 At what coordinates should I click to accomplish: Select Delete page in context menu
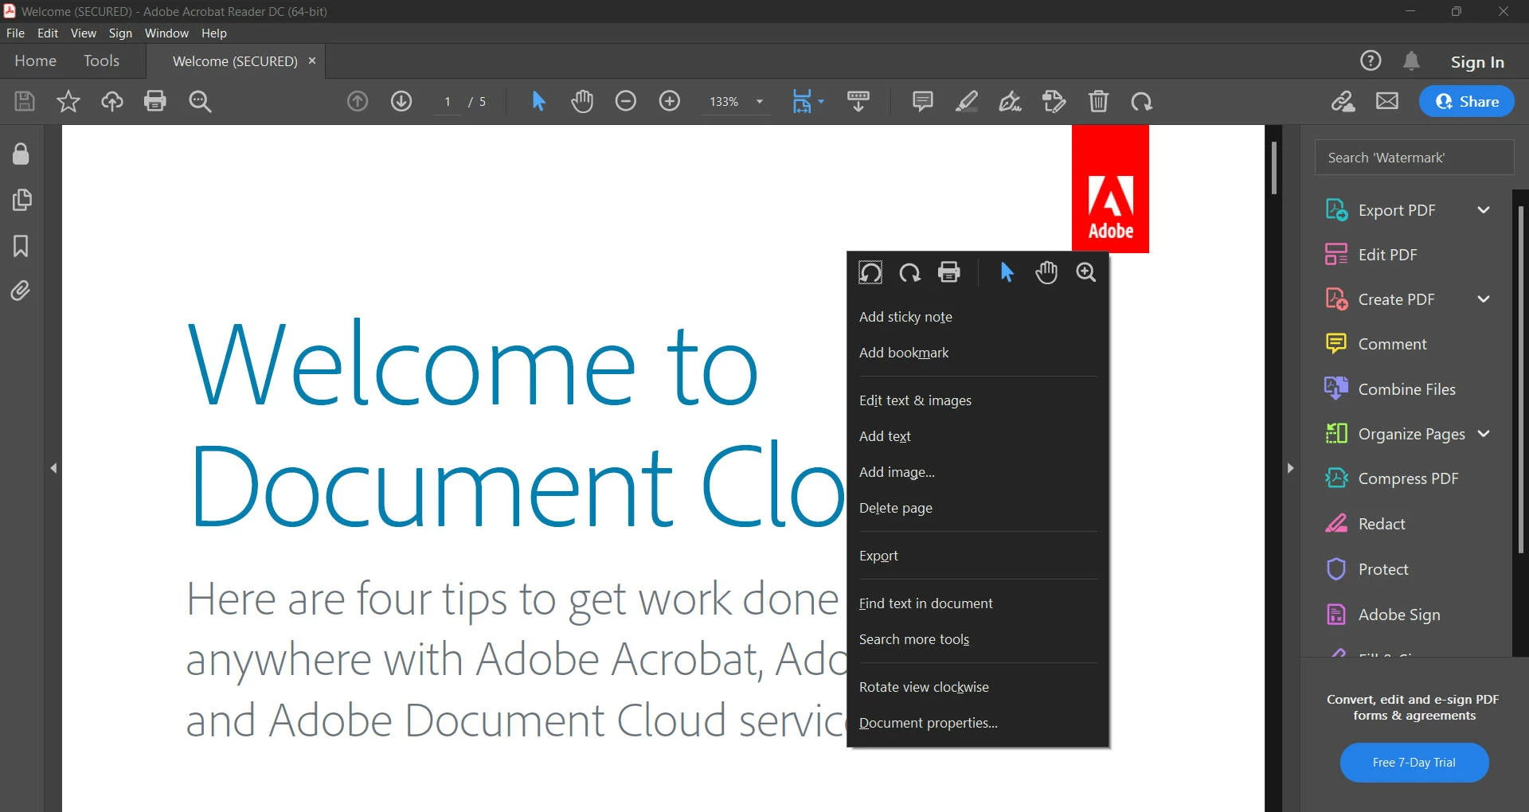978,508
